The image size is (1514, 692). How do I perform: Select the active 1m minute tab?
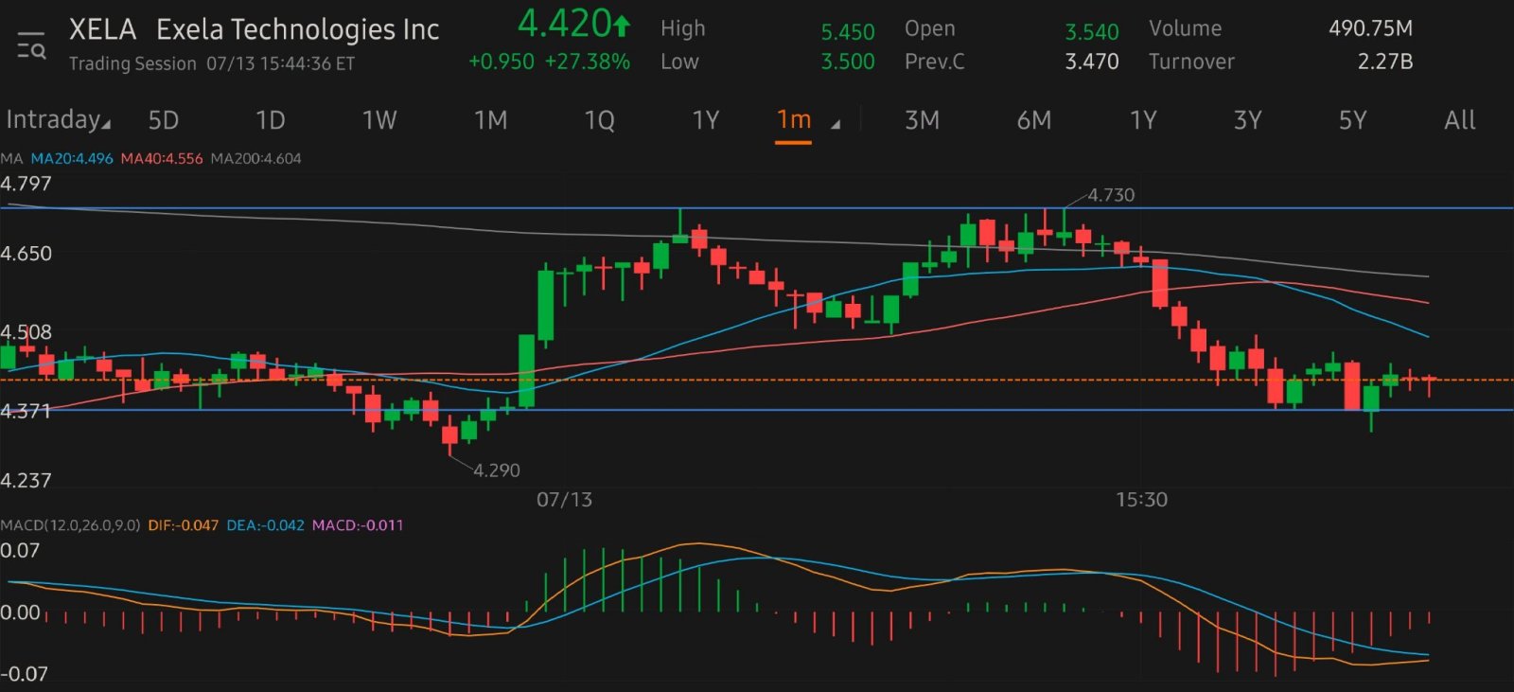[794, 120]
